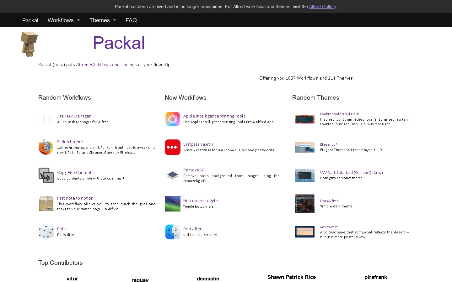Image resolution: width=452 pixels, height=282 pixels.
Task: Open Alfred Workflows and Themes link
Action: [x=106, y=65]
